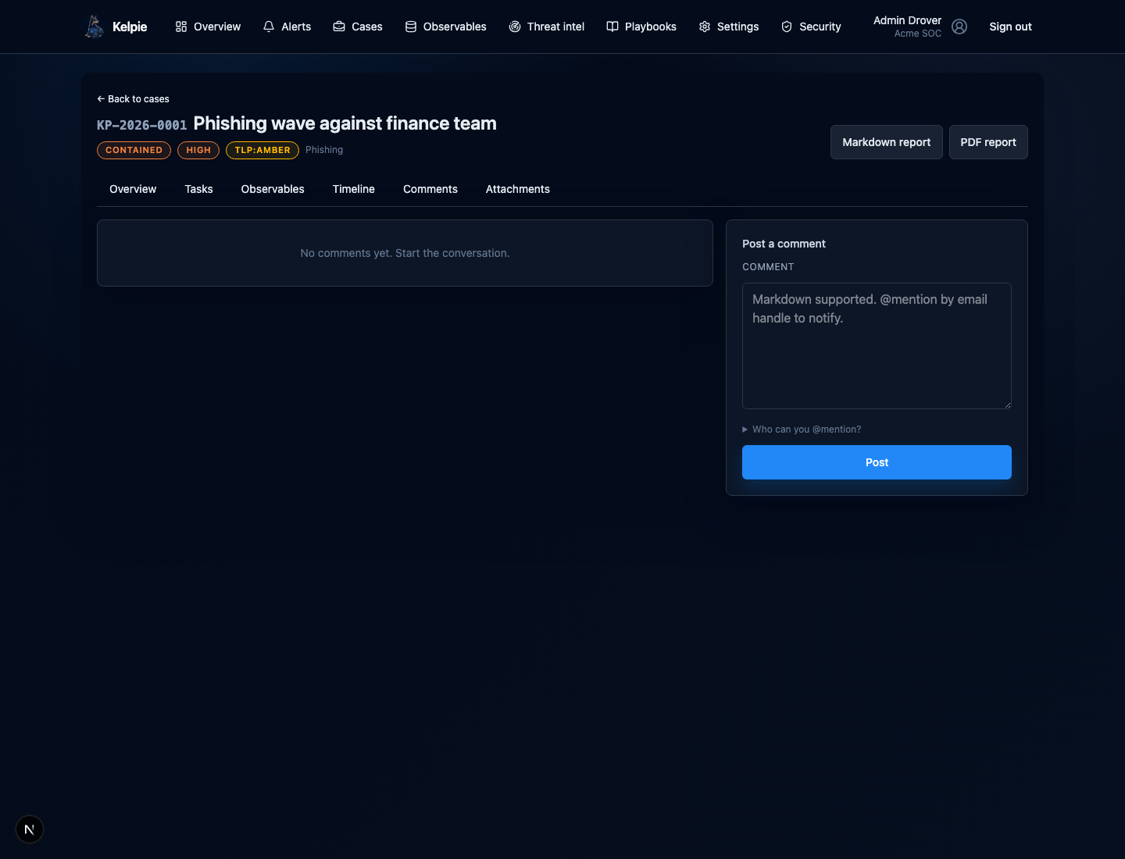1125x859 pixels.
Task: Download the Markdown report
Action: point(887,142)
